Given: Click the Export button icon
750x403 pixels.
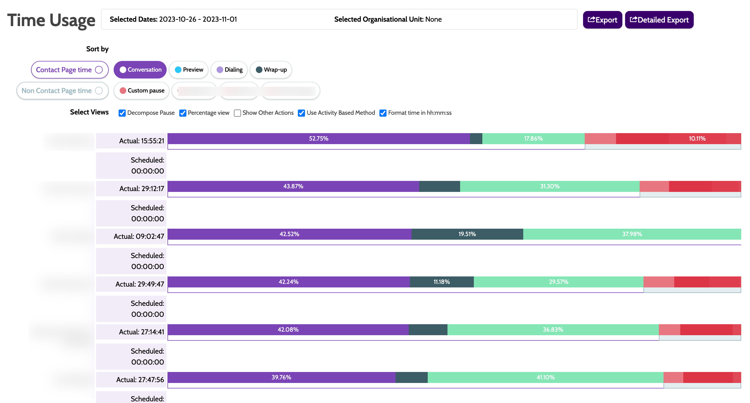Looking at the screenshot, I should 591,19.
